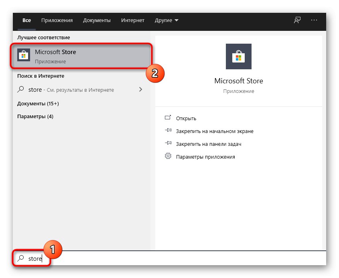
Task: Click the large Microsoft Store tile icon
Action: pos(238,56)
